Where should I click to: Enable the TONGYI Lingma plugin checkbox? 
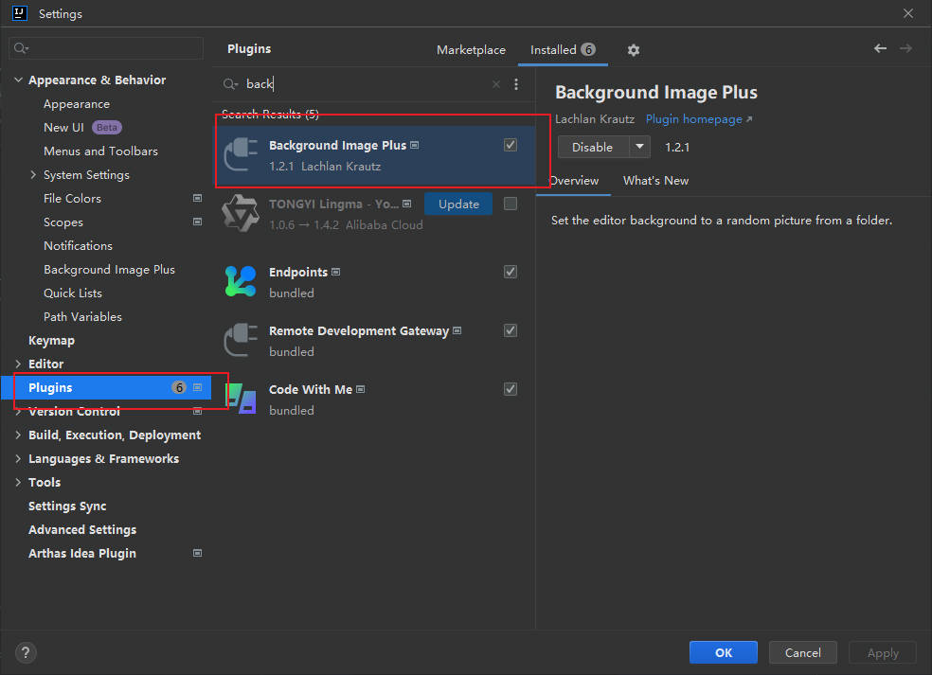pyautogui.click(x=510, y=204)
